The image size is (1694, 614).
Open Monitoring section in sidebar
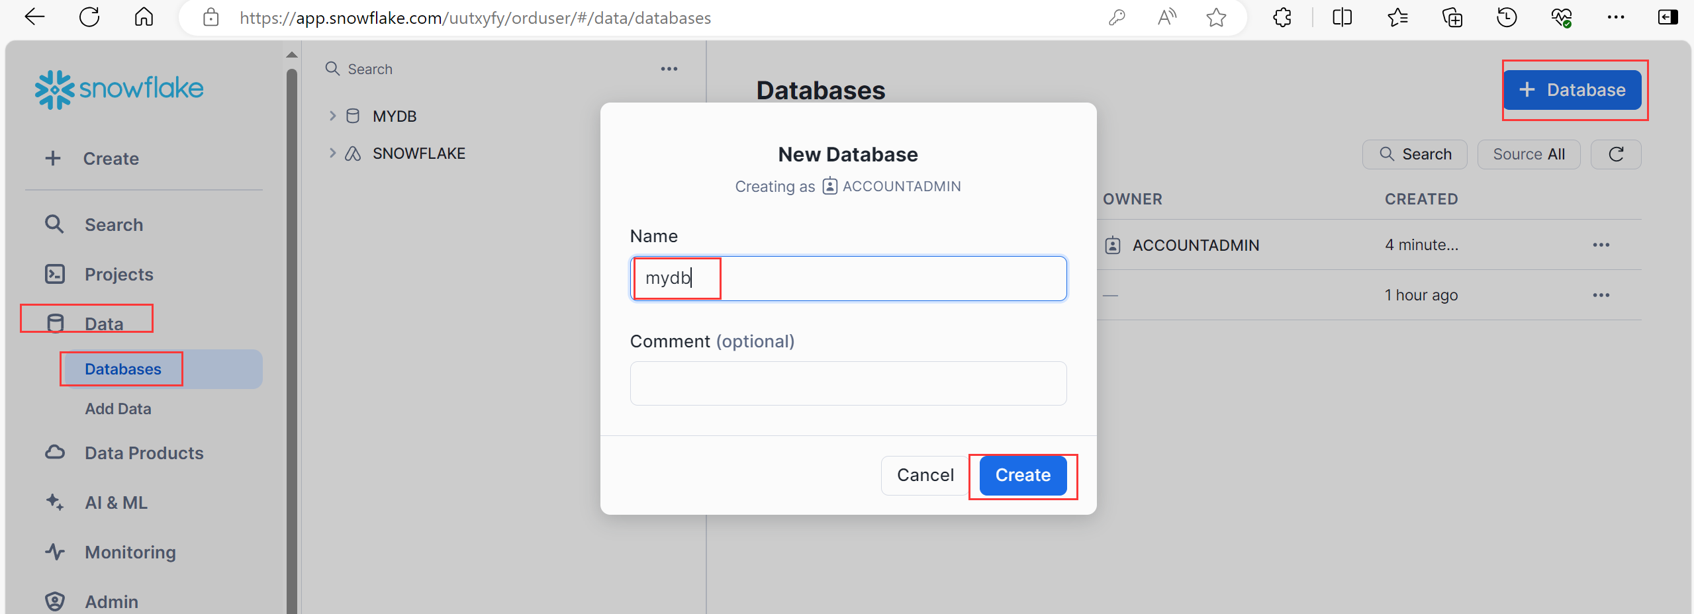(x=130, y=552)
